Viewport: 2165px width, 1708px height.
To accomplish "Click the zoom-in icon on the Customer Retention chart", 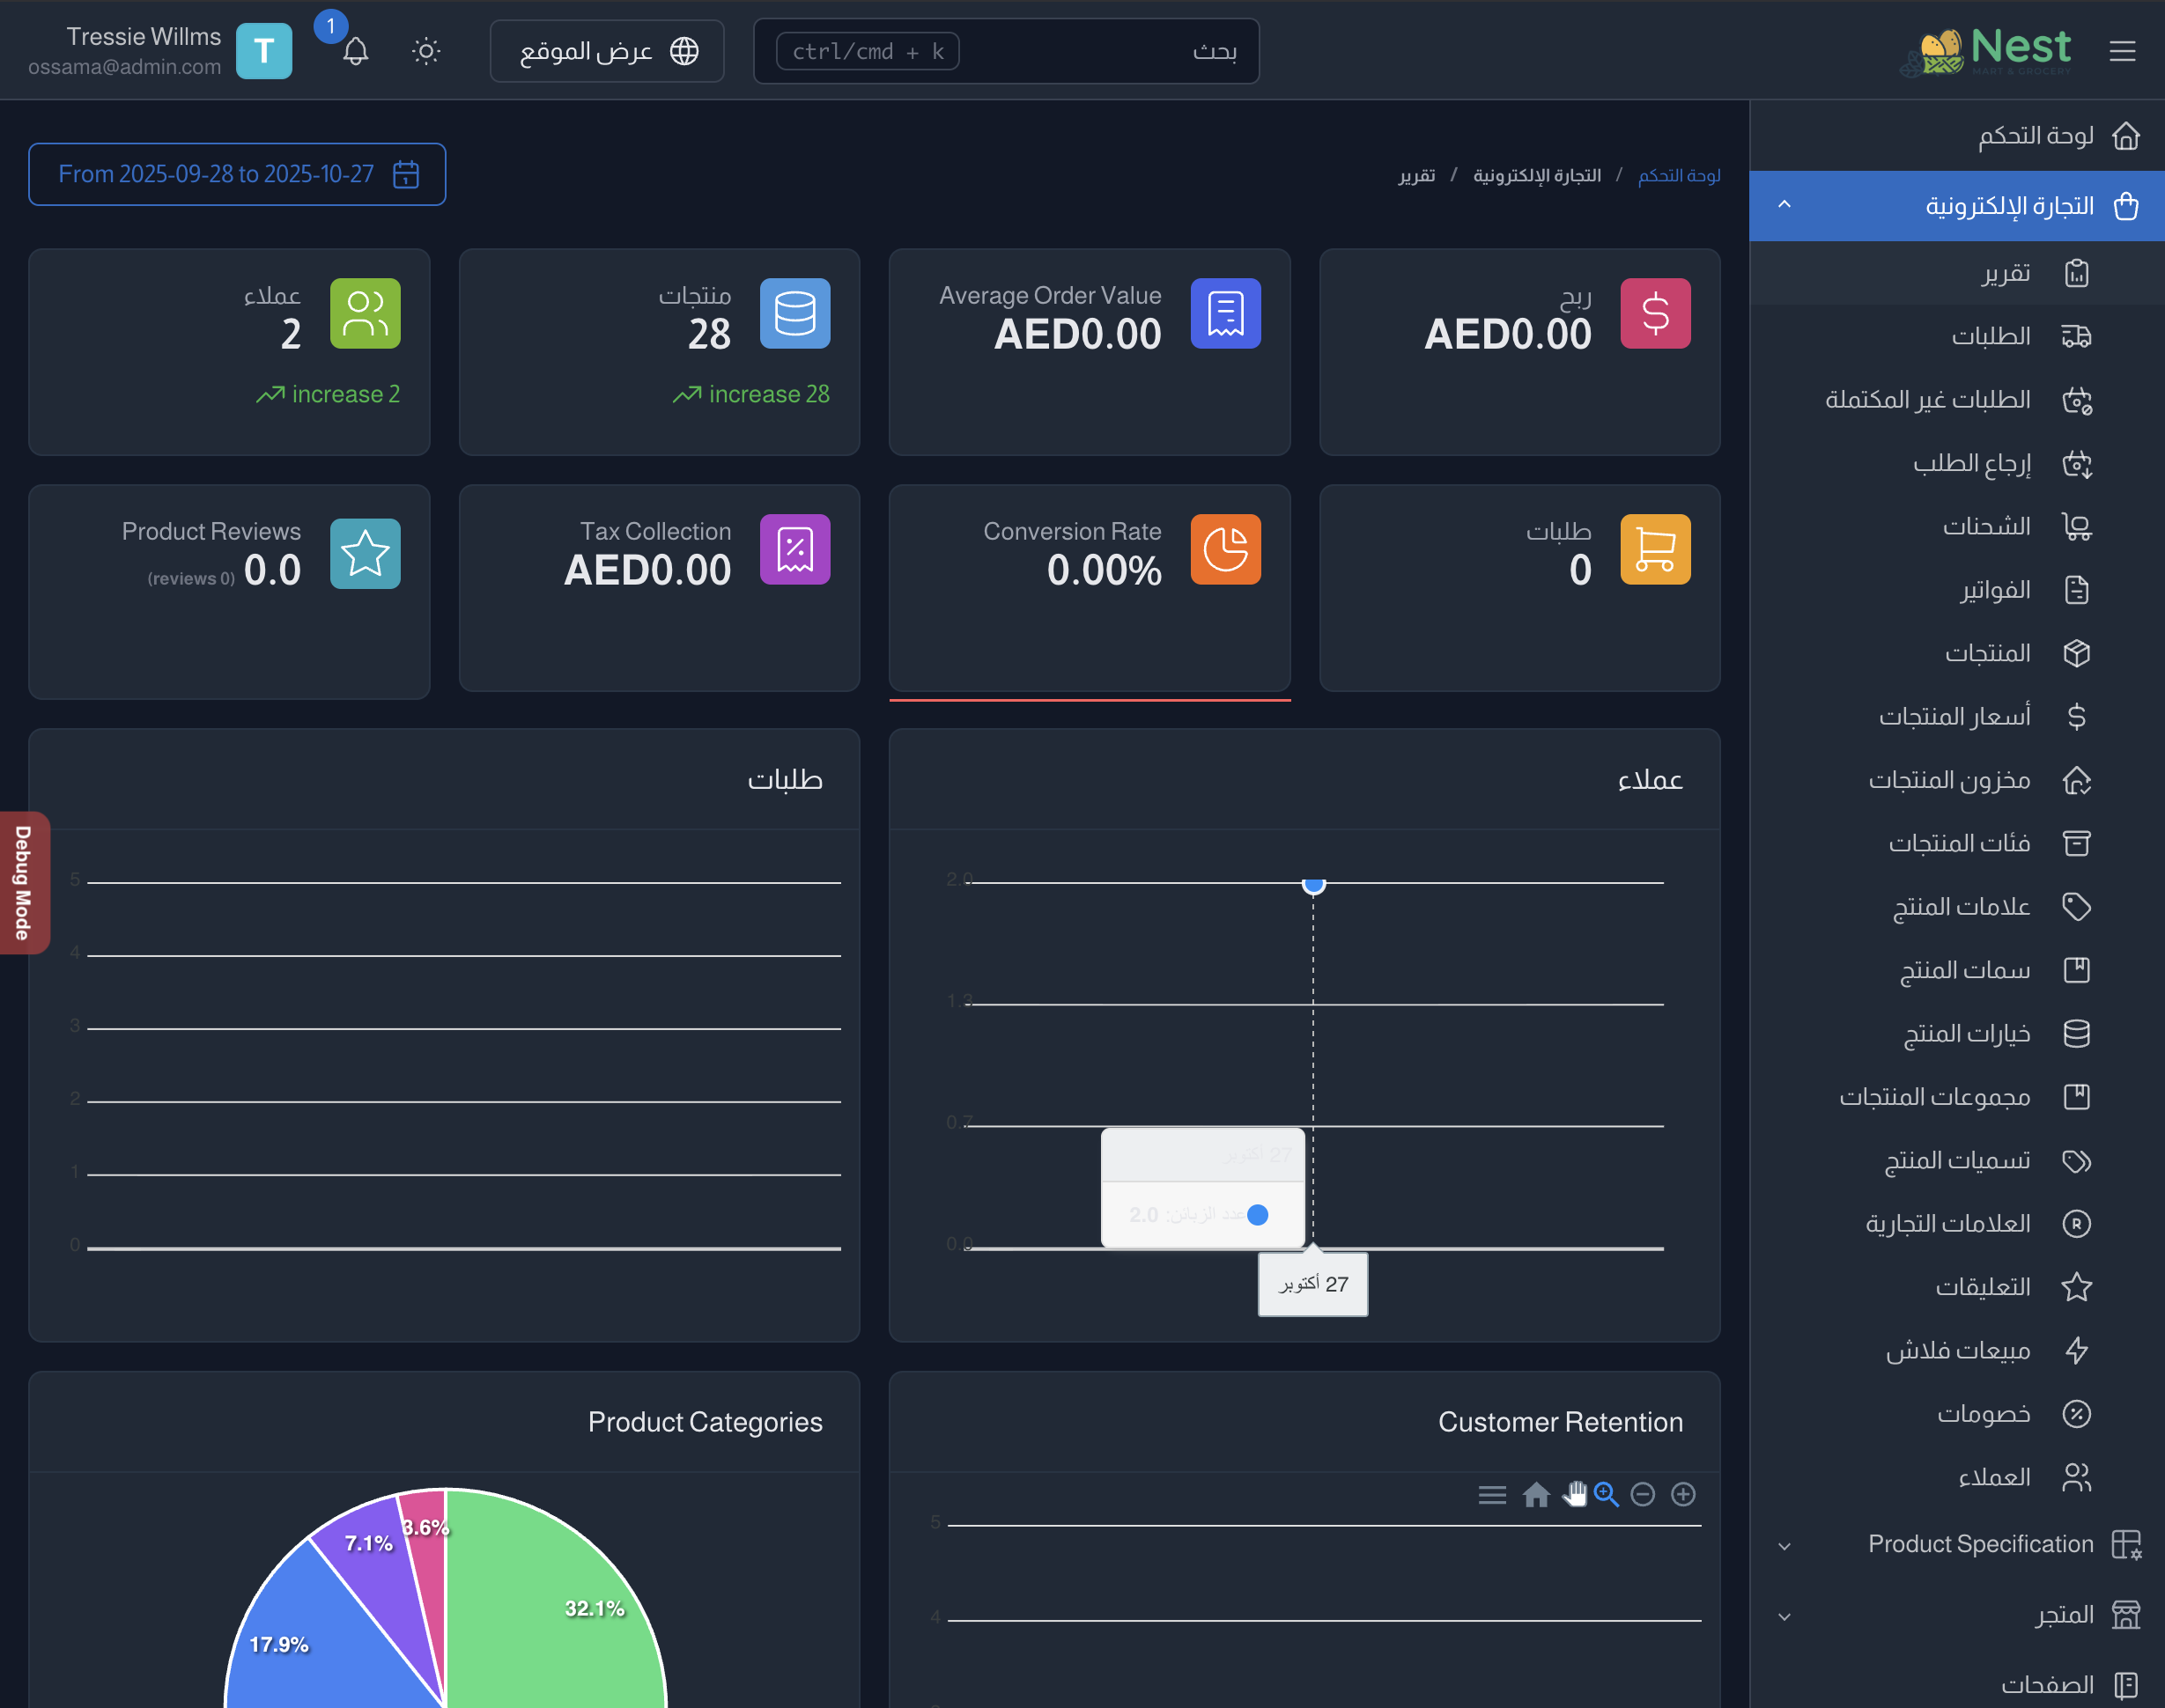I will coord(1684,1495).
